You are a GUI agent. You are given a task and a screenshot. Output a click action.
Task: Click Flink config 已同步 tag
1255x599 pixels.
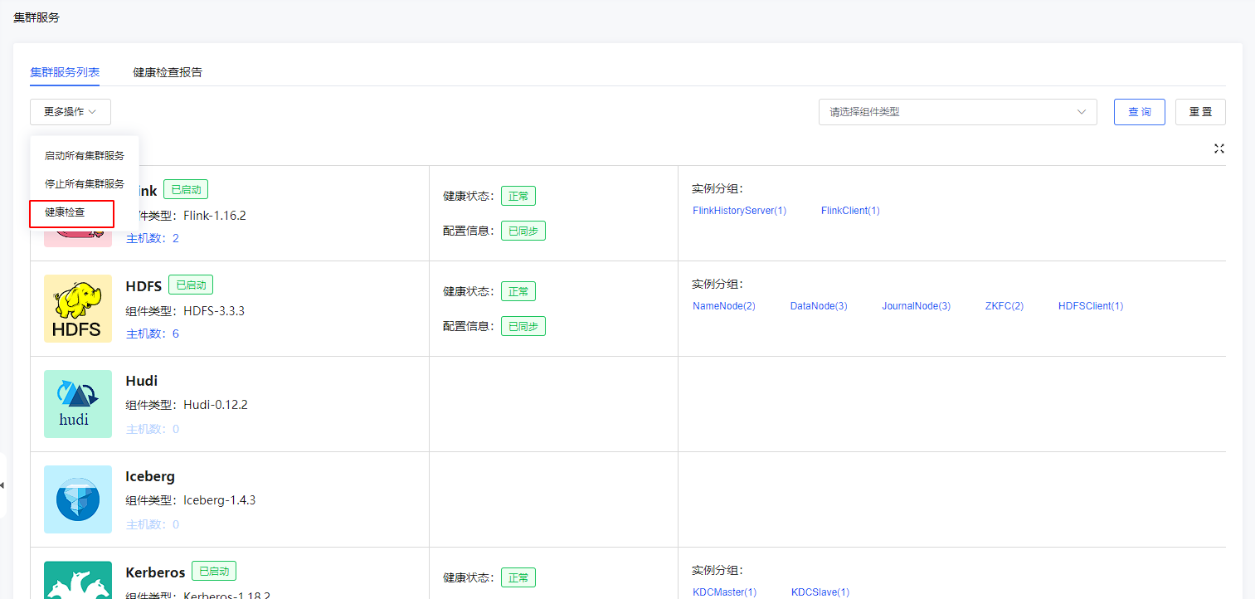click(523, 231)
